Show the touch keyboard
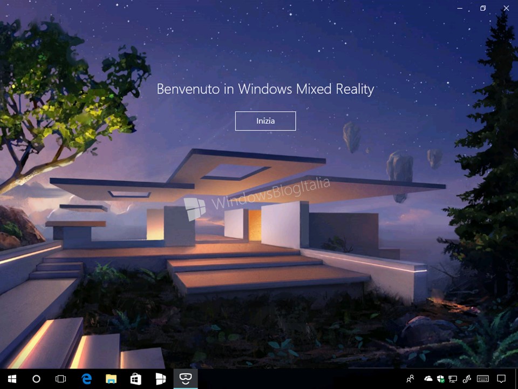The width and height of the screenshot is (518, 389). [x=483, y=379]
